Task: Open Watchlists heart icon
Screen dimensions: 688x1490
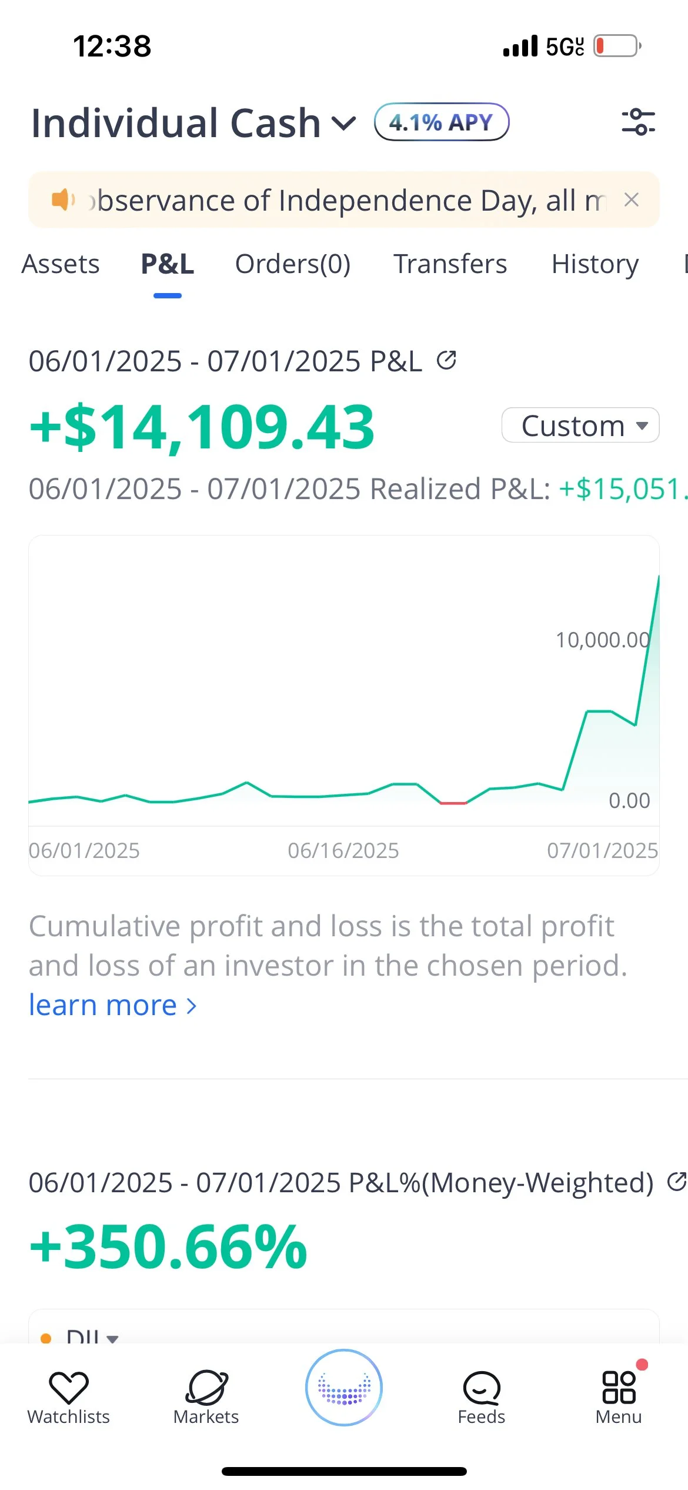Action: [69, 1388]
